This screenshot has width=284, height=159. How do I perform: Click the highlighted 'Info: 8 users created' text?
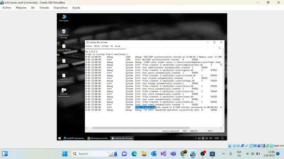(x=145, y=107)
